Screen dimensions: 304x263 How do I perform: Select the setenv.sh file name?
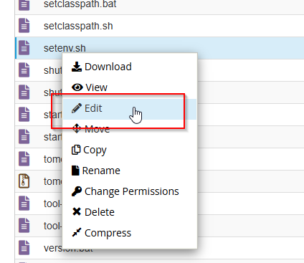coord(65,48)
